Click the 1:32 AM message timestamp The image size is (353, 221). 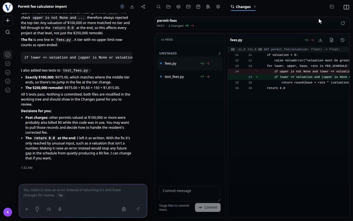[x=27, y=168]
